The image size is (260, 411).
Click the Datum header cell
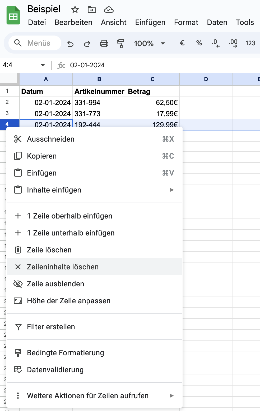click(46, 91)
